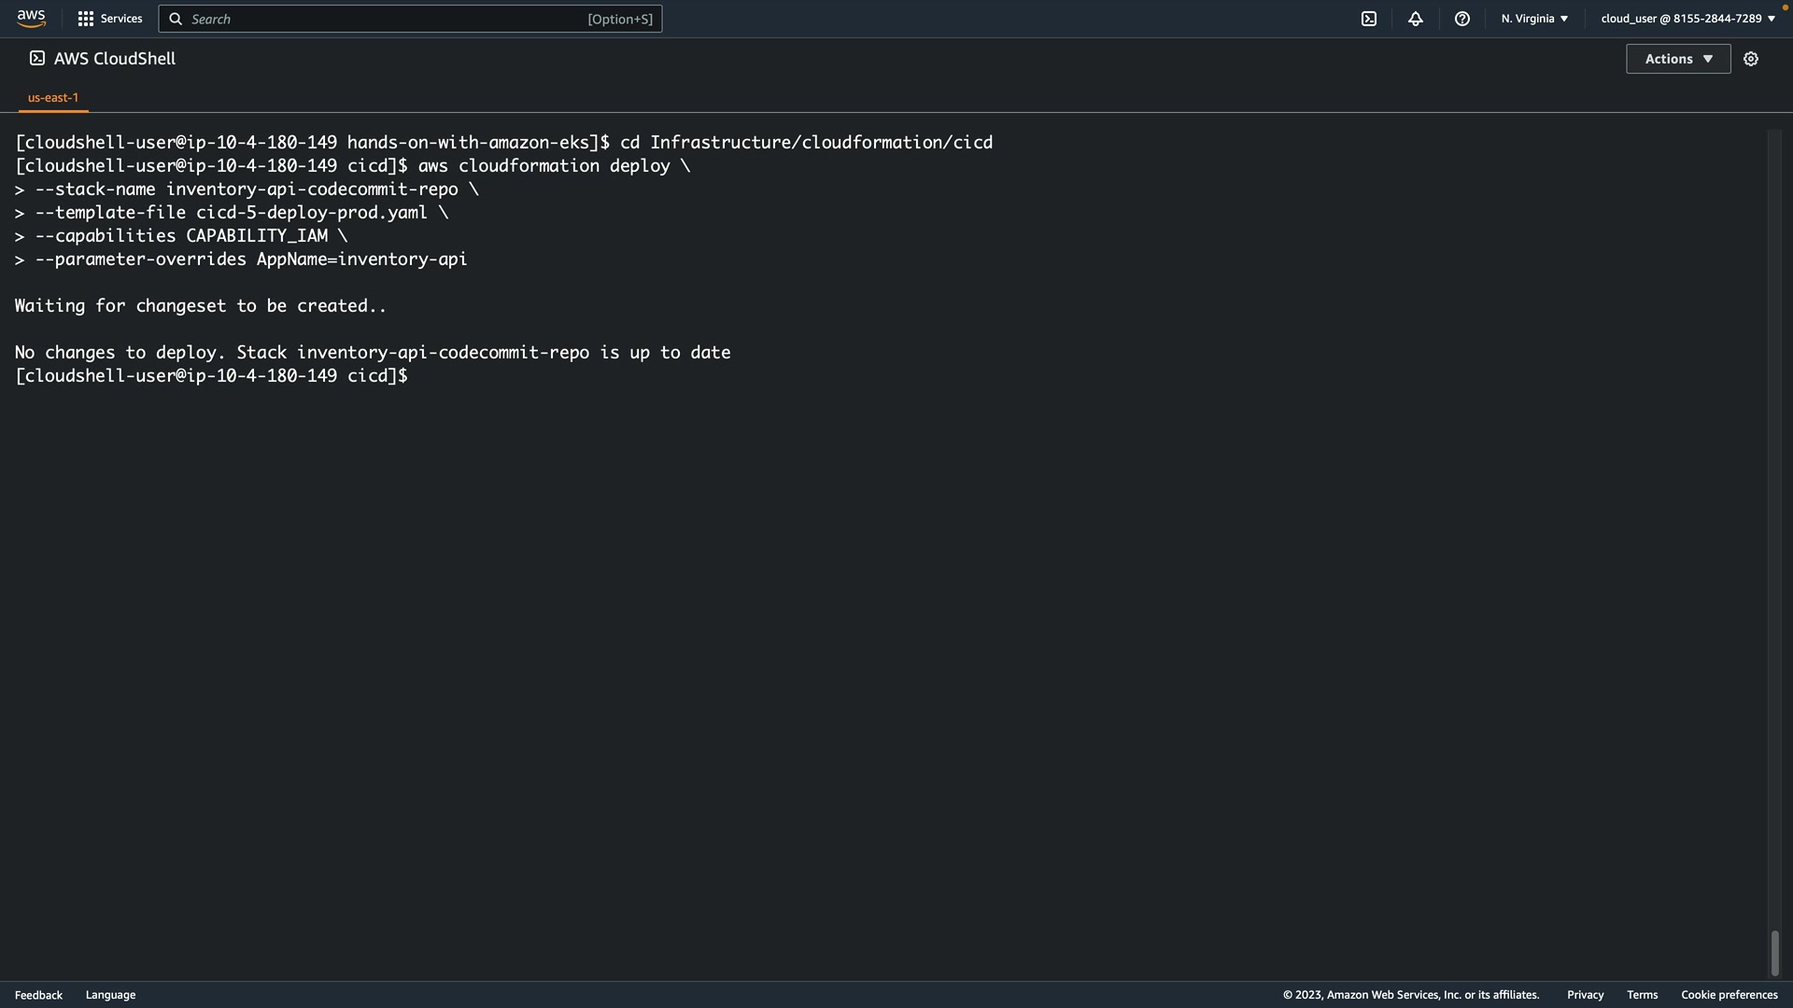The height and width of the screenshot is (1008, 1793).
Task: Open the cloud_user account menu
Action: 1687,19
